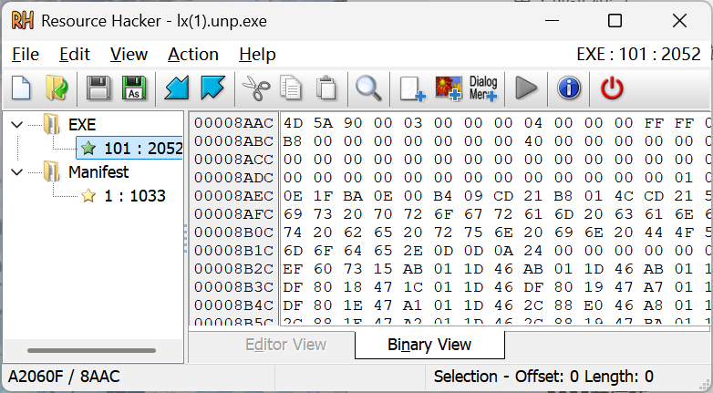Click hex byte 5A in first row
This screenshot has width=713, height=393.
(x=323, y=123)
